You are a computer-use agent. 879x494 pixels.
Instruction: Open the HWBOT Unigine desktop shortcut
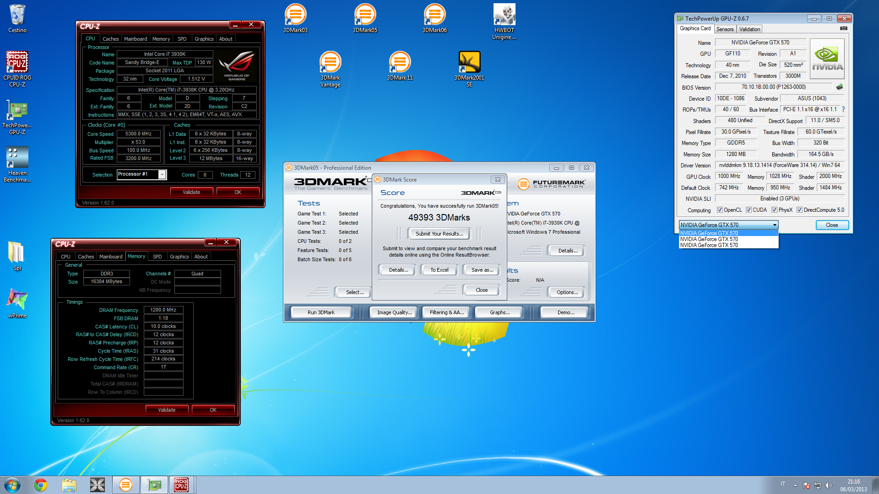tap(504, 21)
